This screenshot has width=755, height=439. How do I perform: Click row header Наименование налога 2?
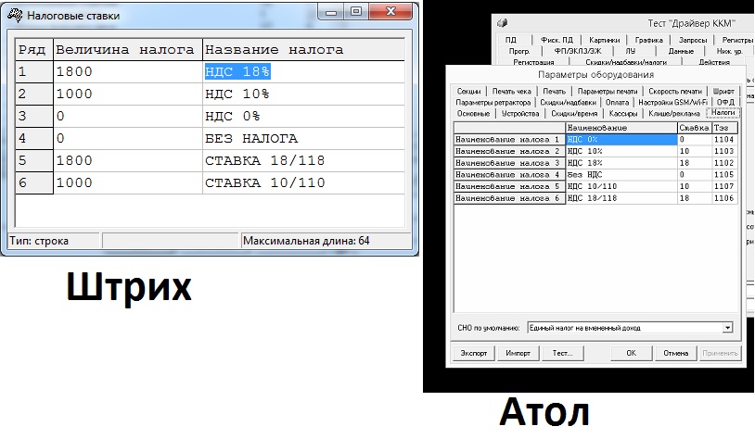[509, 151]
